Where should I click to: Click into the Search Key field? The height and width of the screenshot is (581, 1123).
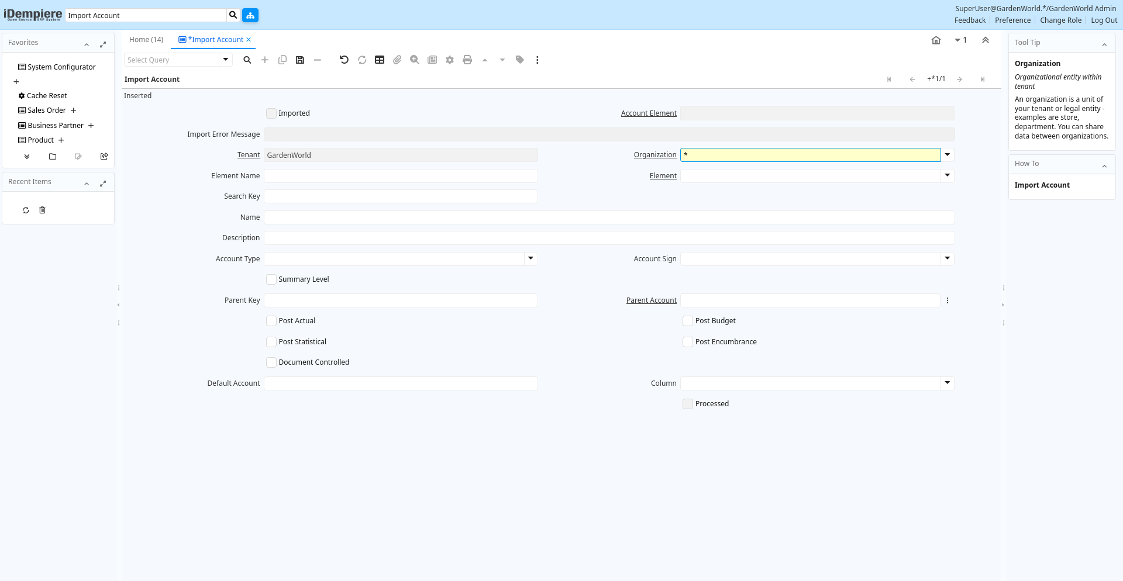point(401,196)
